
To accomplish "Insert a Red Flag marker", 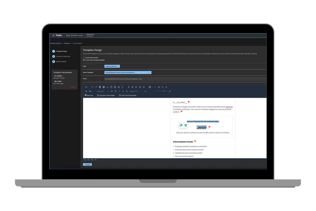I will coord(89,96).
